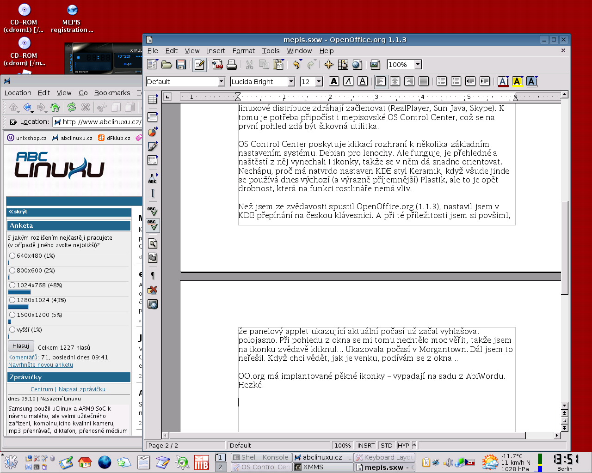
Task: Open the Navrhněte novou anketu link
Action: 41,364
